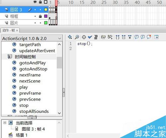Screen dimensions: 166x138
Task: Select the play action
Action: (24, 87)
